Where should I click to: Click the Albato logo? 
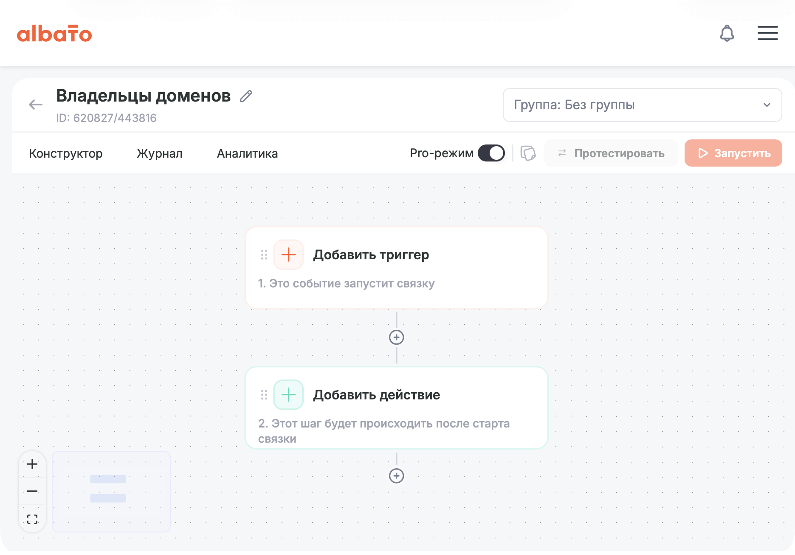[54, 34]
